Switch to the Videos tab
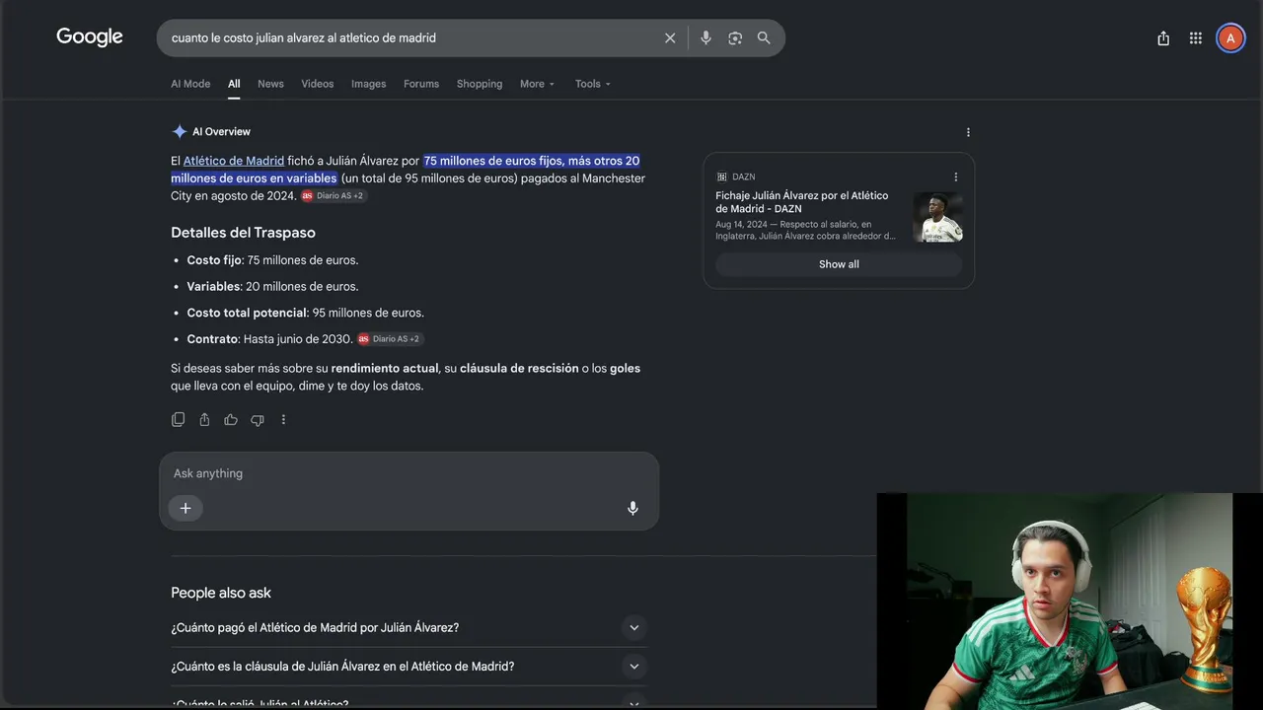1263x710 pixels. pyautogui.click(x=318, y=84)
